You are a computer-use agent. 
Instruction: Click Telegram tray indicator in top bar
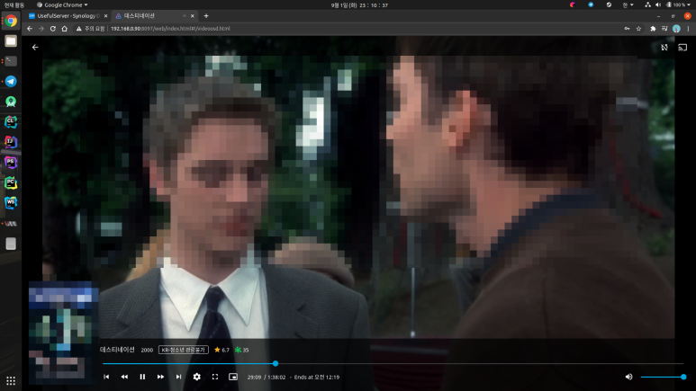[x=591, y=4]
